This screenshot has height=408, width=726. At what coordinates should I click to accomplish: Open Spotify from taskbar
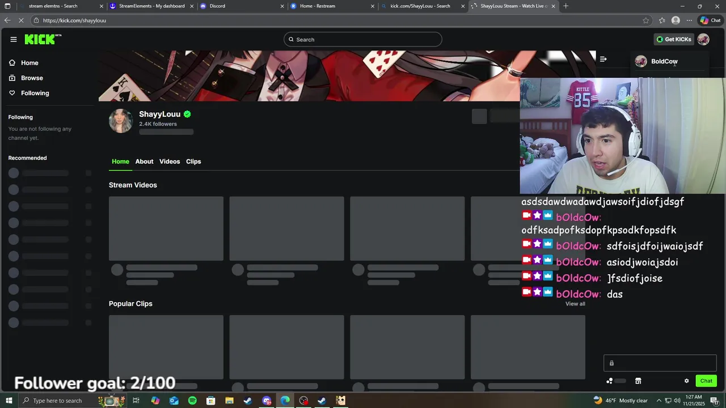(x=192, y=401)
